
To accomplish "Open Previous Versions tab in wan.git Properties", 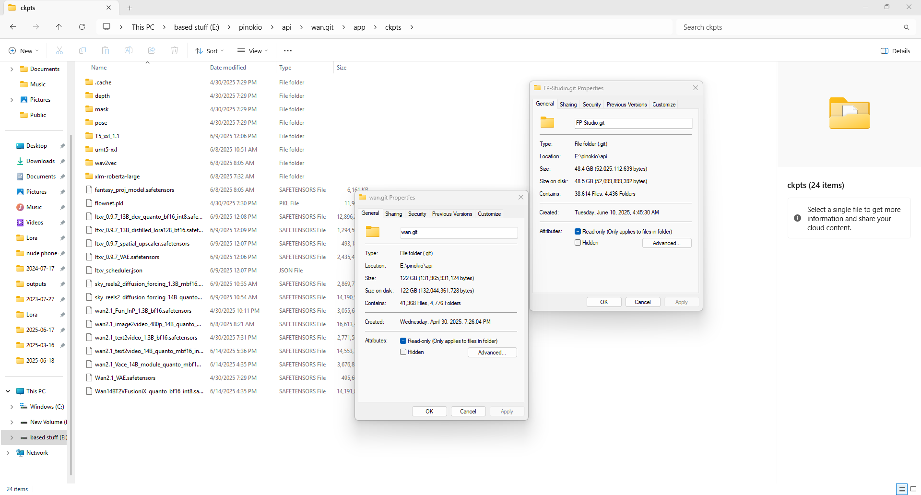I will point(452,214).
